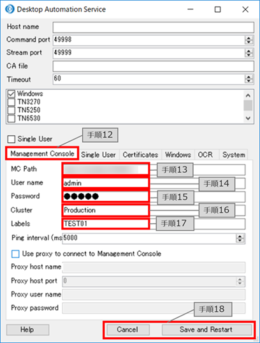The image size is (260, 343).
Task: Click the CA file input field
Action: click(154, 66)
